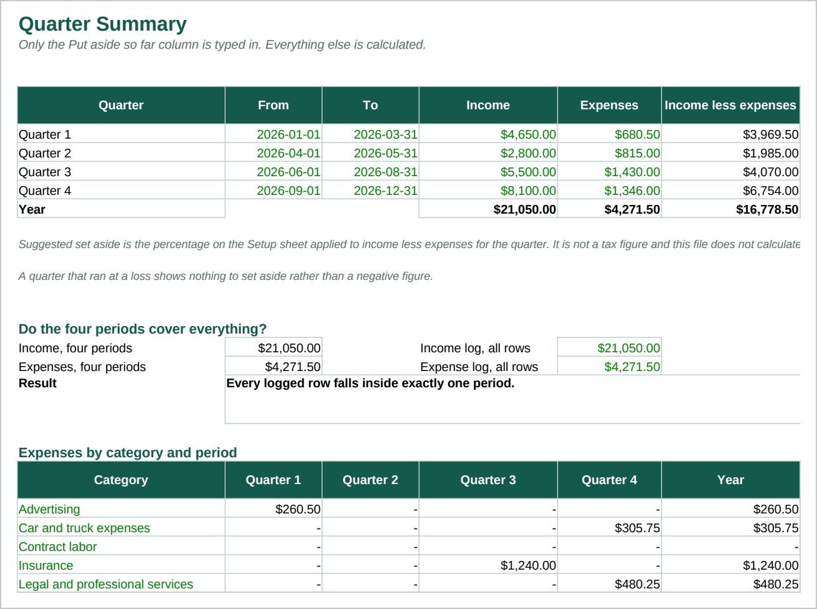817x609 pixels.
Task: Click the Result label
Action: point(37,383)
